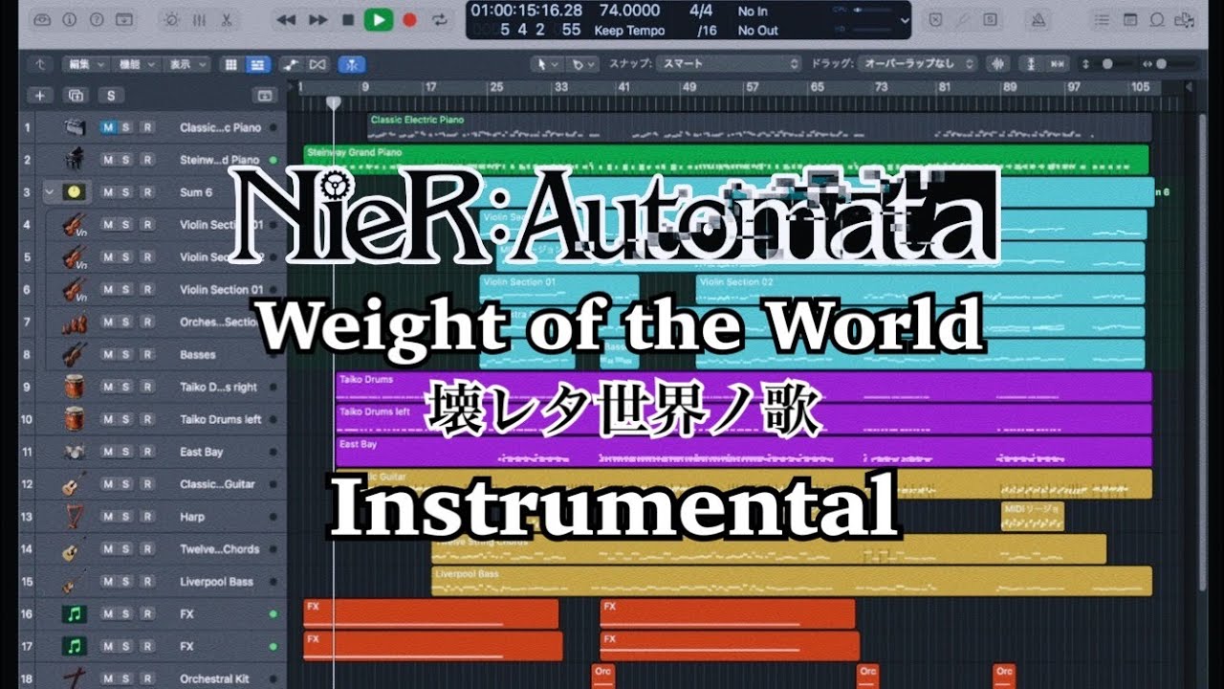This screenshot has height=689, width=1224.
Task: Open the Smart Controls dial icon
Action: pyautogui.click(x=171, y=19)
